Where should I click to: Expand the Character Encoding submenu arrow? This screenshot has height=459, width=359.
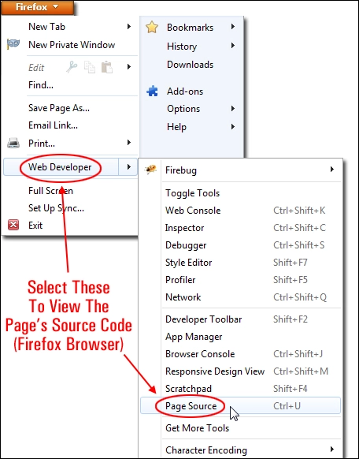coord(331,449)
